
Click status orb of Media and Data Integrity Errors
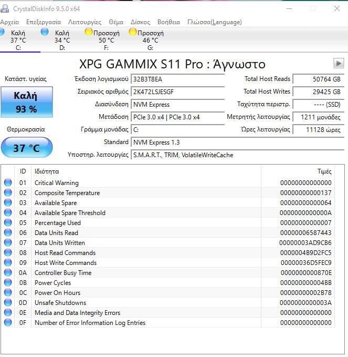pos(8,312)
